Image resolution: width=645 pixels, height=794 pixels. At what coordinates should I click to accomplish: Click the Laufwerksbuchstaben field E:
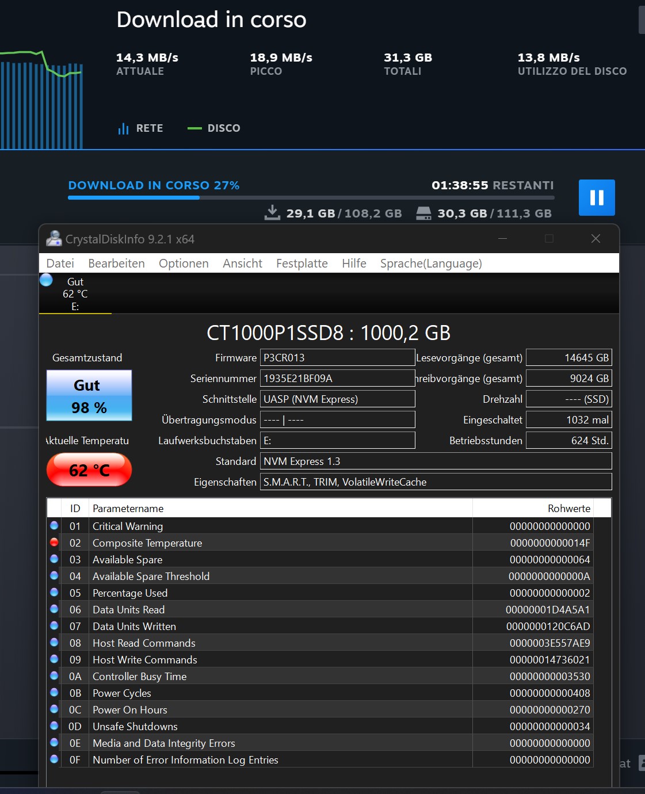point(337,440)
